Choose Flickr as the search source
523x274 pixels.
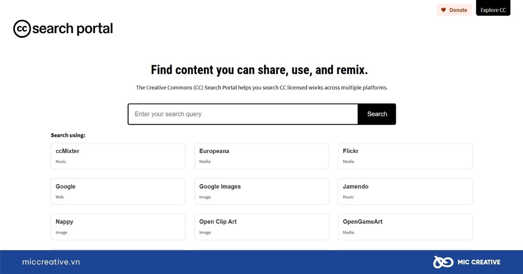pos(405,156)
